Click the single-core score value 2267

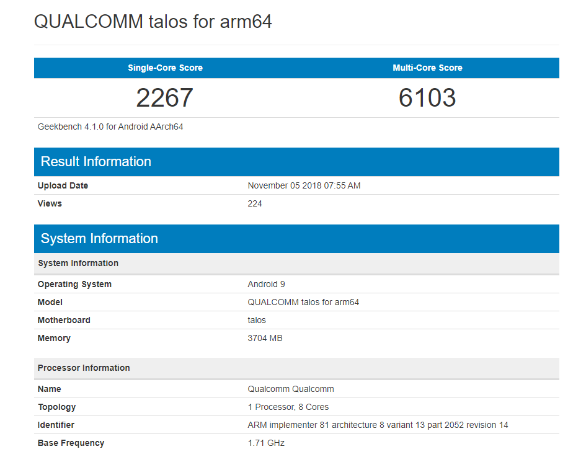pyautogui.click(x=165, y=97)
